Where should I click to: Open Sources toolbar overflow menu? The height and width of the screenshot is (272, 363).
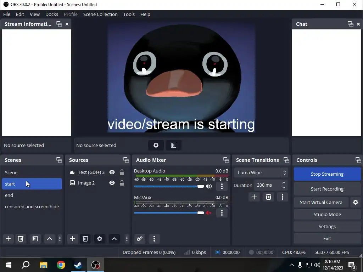click(127, 239)
